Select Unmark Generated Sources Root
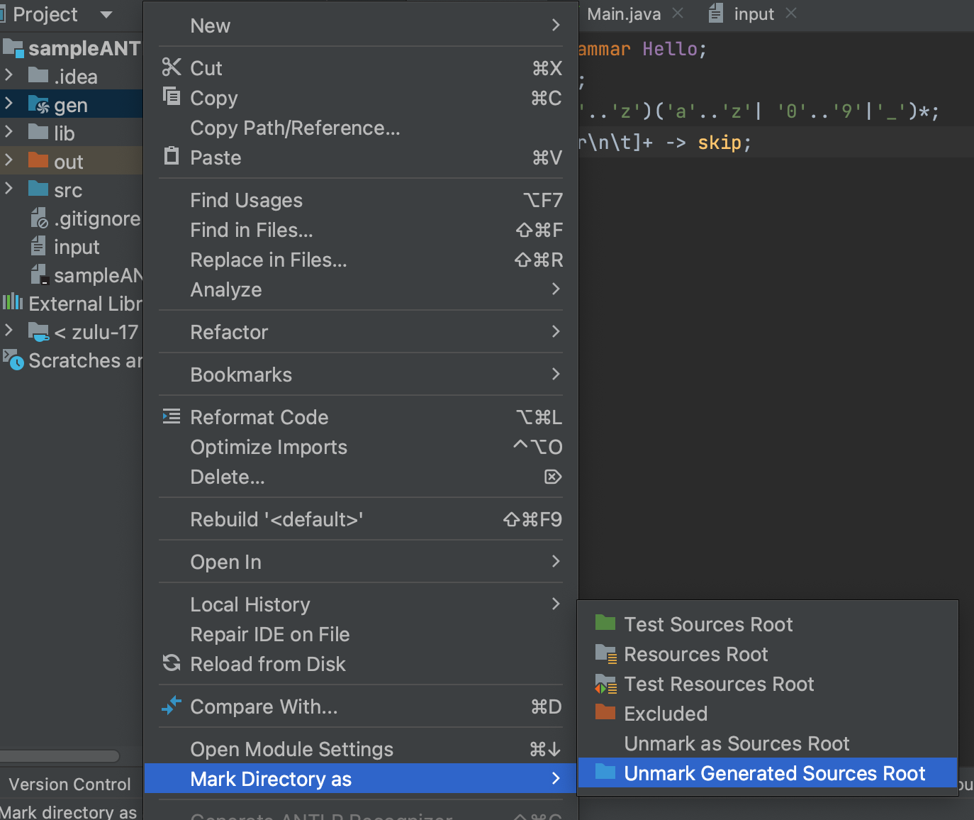 pos(774,773)
